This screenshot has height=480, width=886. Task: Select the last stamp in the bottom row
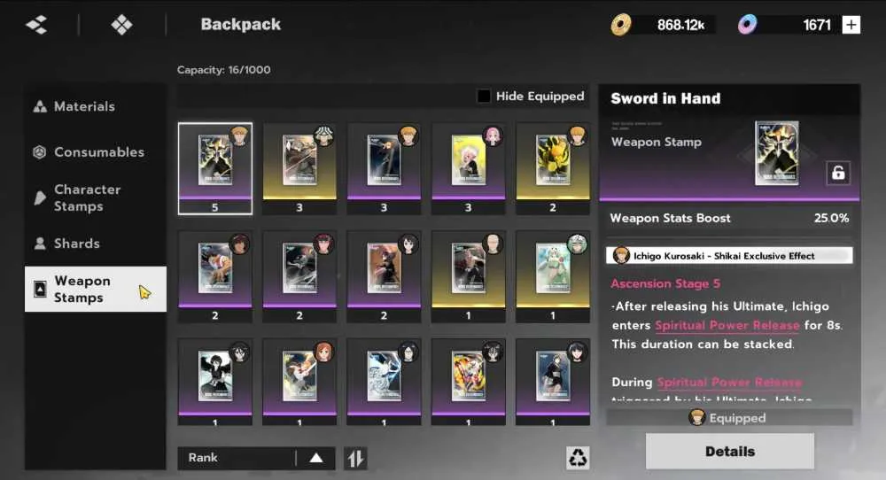(553, 382)
